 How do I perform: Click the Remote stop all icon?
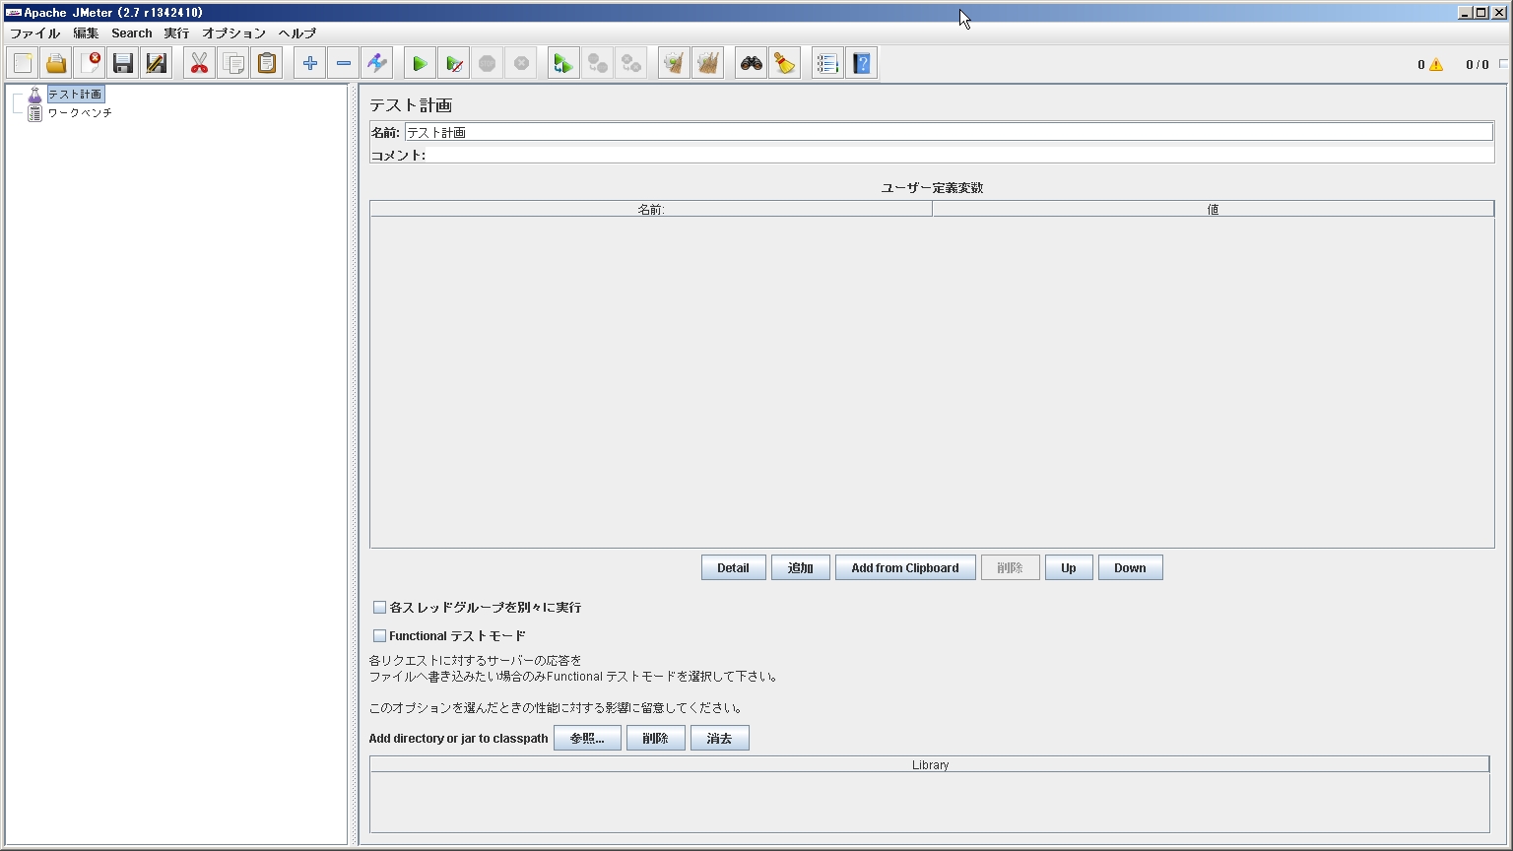[x=598, y=63]
